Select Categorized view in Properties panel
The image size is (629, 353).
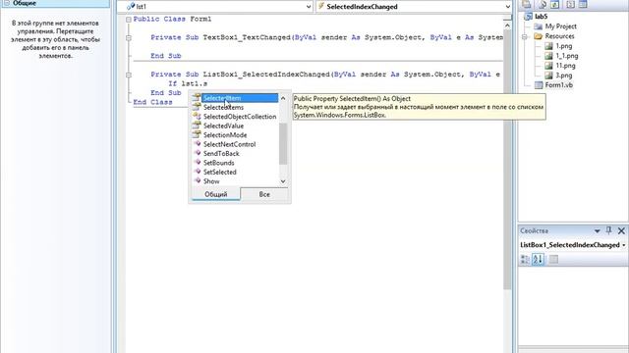tap(525, 259)
